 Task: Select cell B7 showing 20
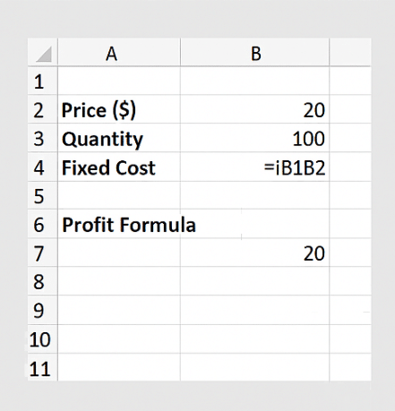[254, 253]
